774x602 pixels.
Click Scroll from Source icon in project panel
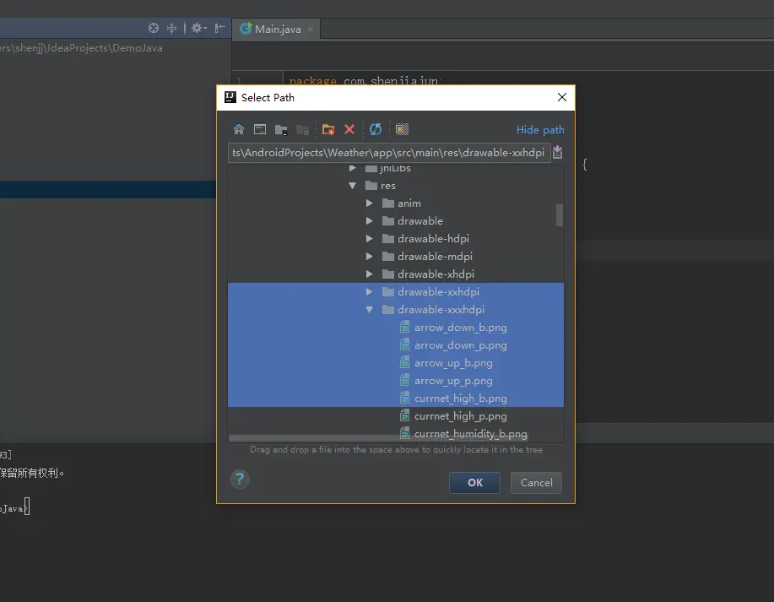[154, 28]
